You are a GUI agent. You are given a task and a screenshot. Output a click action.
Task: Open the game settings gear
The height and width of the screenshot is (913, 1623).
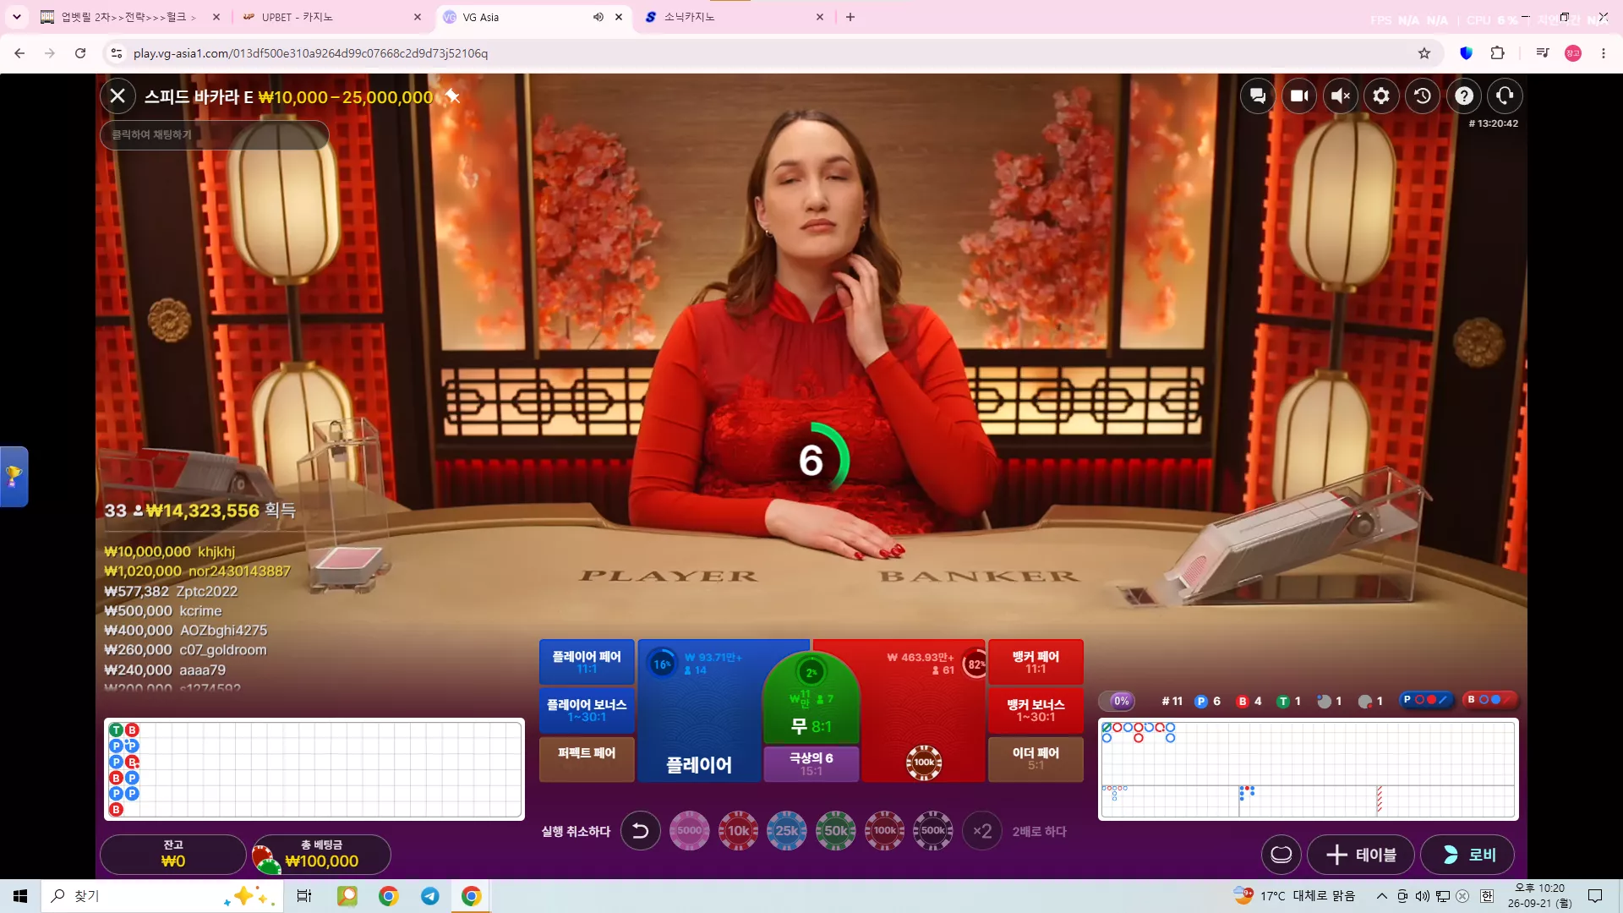1381,96
